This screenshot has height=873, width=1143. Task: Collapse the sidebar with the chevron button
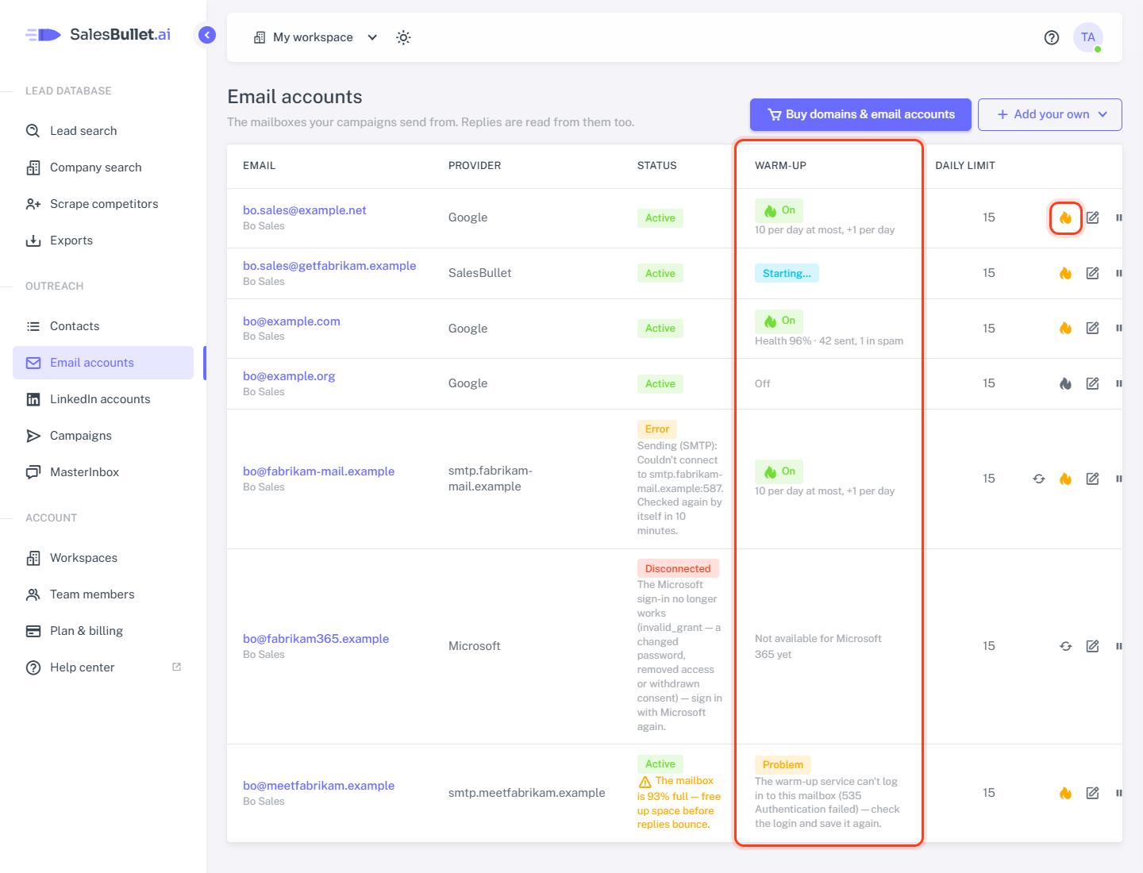pos(207,35)
